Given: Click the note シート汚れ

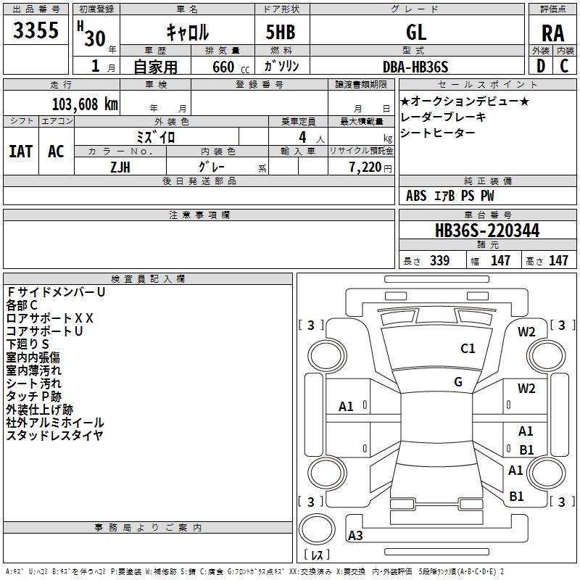Looking at the screenshot, I should tap(33, 384).
